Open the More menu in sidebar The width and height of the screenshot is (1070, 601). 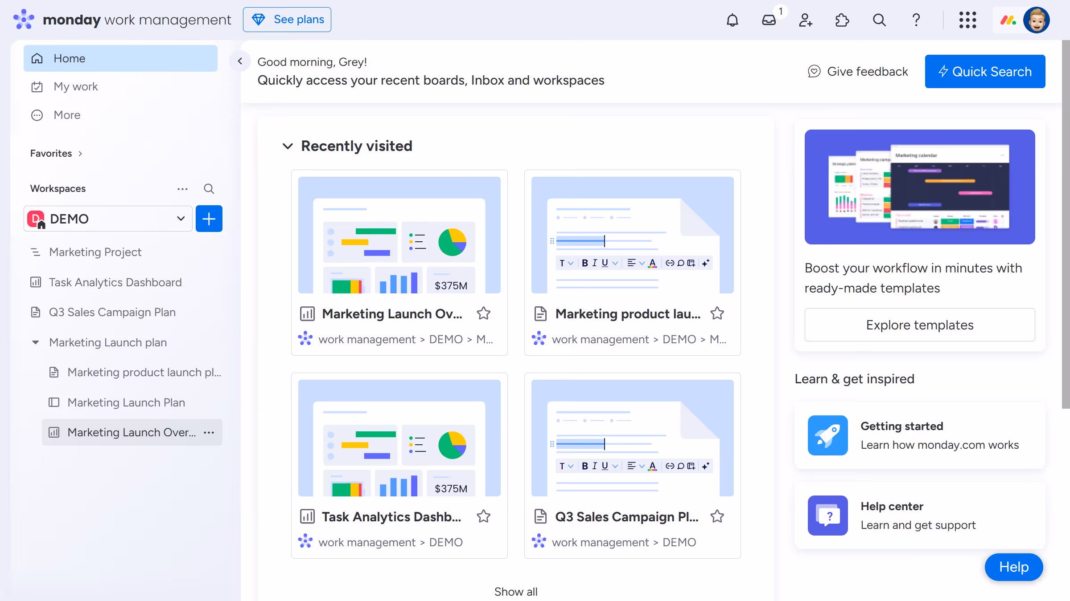click(x=66, y=115)
